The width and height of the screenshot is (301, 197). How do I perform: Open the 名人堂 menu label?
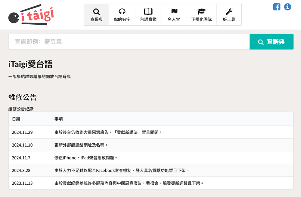[x=174, y=19]
